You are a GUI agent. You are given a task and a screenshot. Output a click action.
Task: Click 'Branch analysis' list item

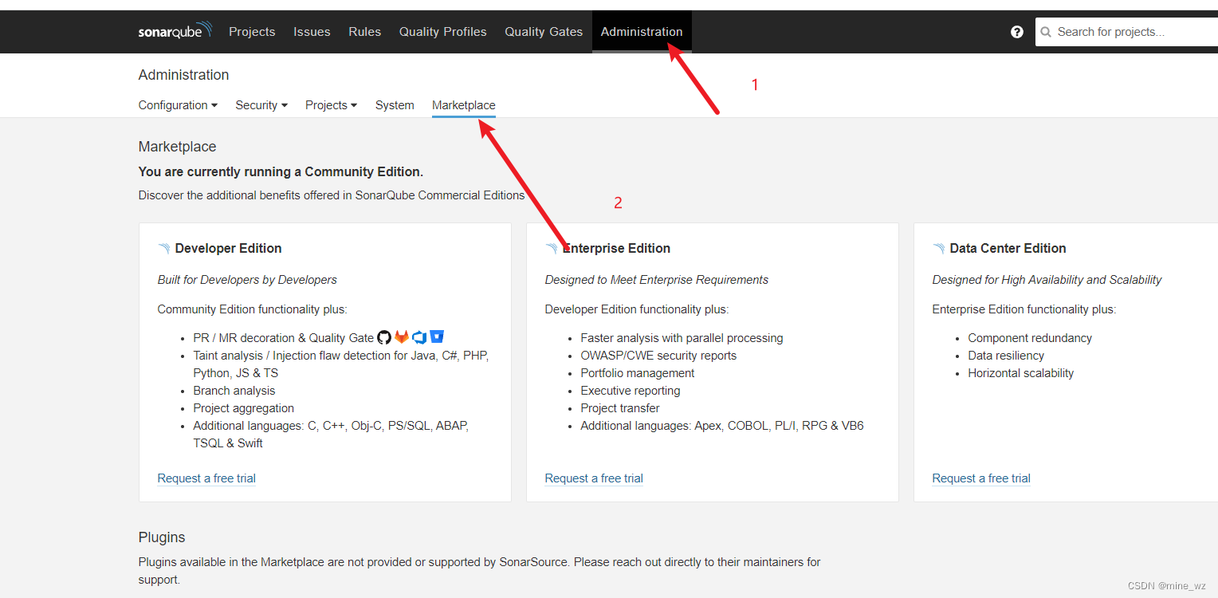(x=234, y=391)
